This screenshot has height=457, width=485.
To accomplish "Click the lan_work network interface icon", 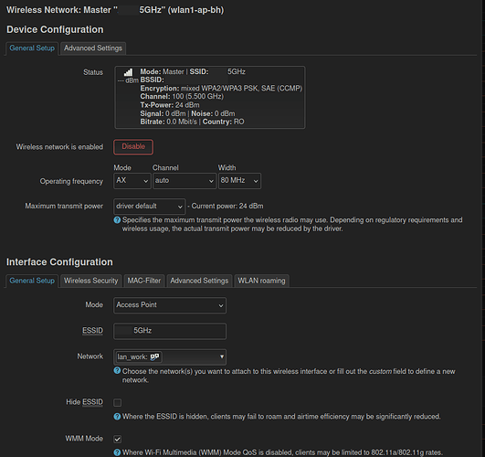I will click(154, 357).
